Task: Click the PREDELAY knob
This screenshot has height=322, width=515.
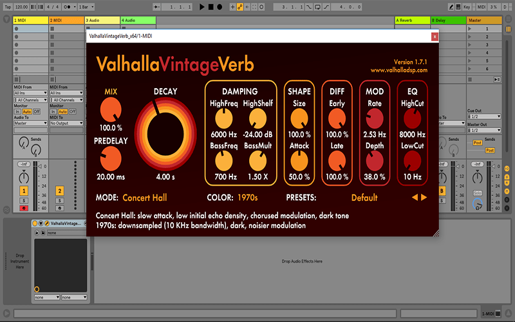Action: [x=111, y=158]
